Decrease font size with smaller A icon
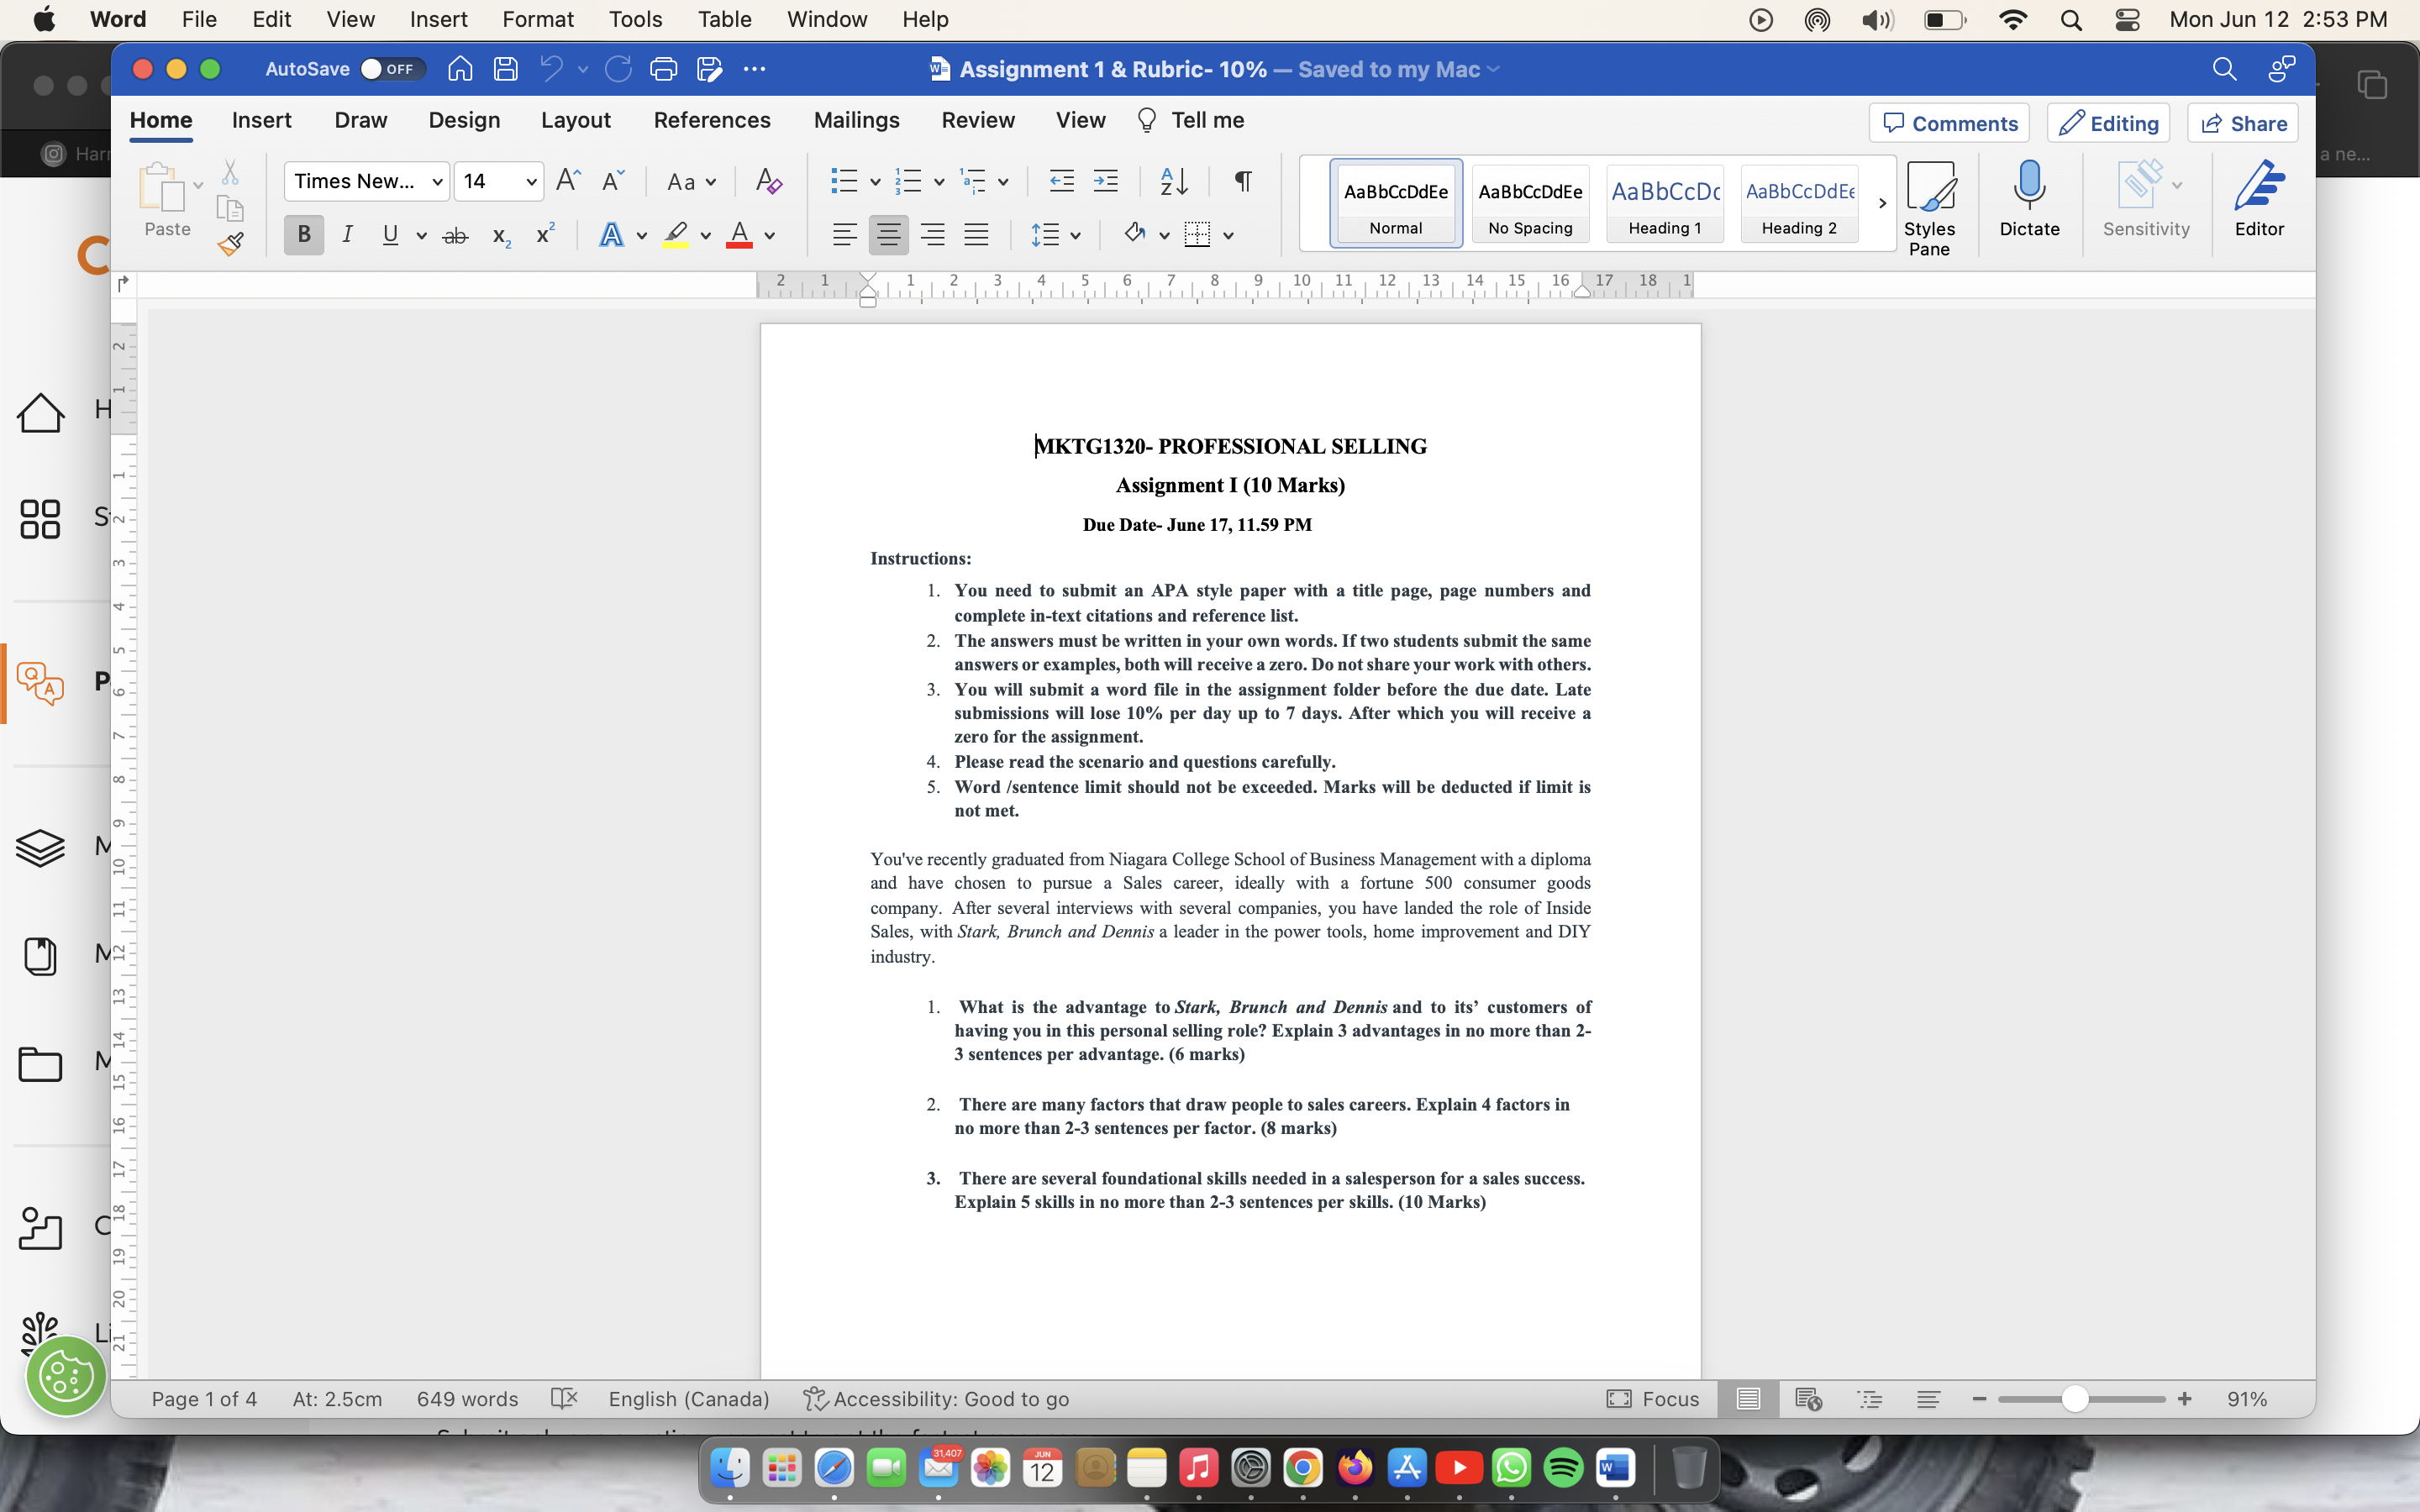The image size is (2420, 1512). click(612, 181)
